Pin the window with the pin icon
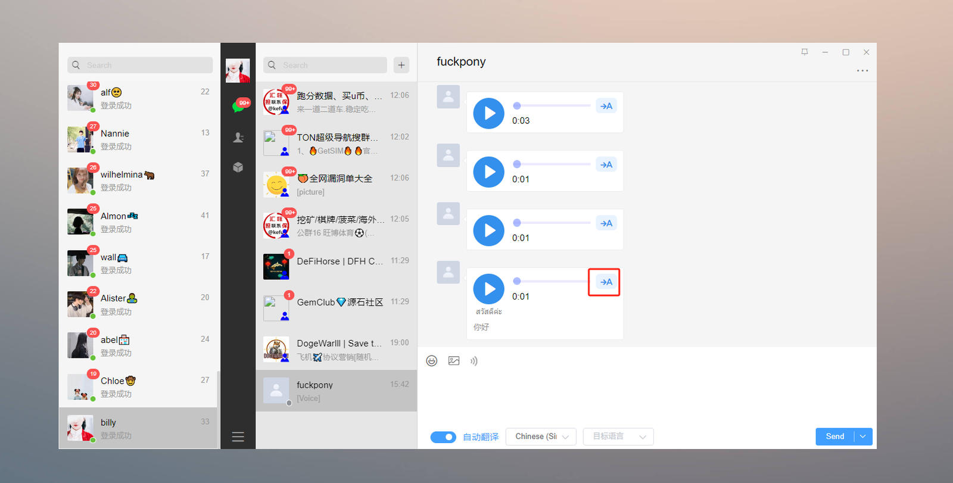 pos(805,52)
